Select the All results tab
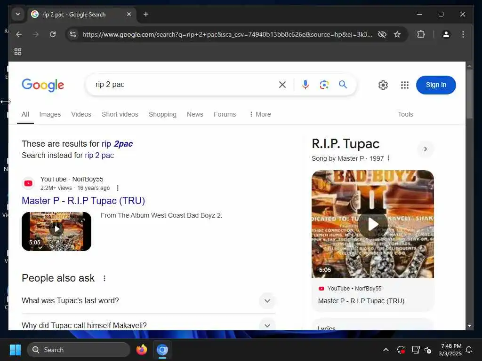Image resolution: width=482 pixels, height=361 pixels. coord(25,114)
